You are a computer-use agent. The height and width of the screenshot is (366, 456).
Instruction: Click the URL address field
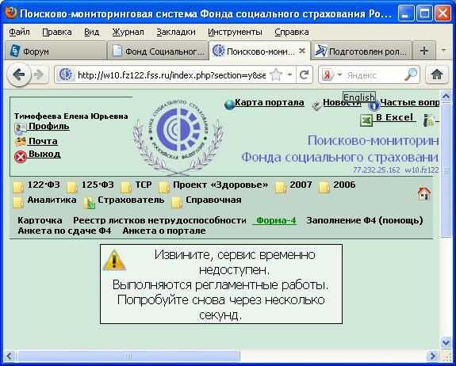(x=171, y=75)
